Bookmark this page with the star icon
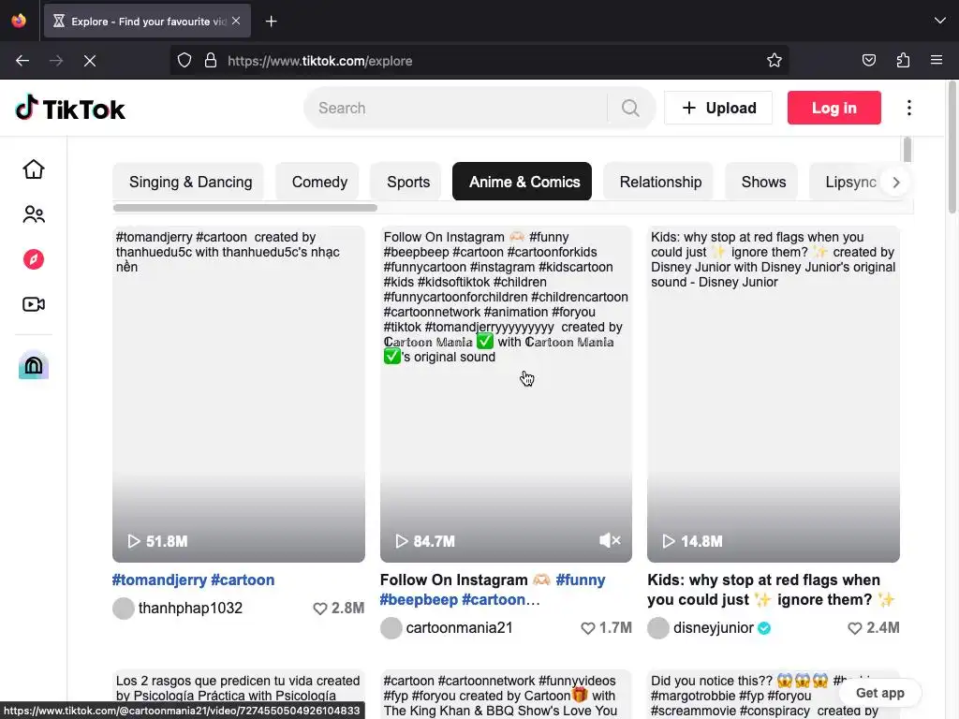Screen dimensions: 959x719 [x=775, y=60]
